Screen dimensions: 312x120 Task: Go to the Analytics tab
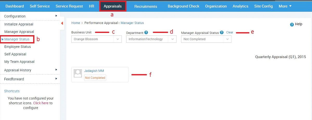tap(240, 6)
